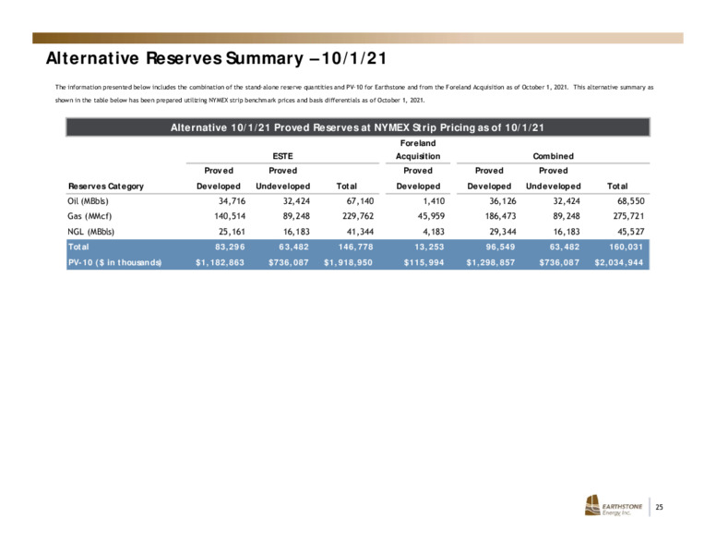The image size is (716, 554).
Task: Click $736,087 in Combined Proved Undeveloped column
Action: coord(559,262)
